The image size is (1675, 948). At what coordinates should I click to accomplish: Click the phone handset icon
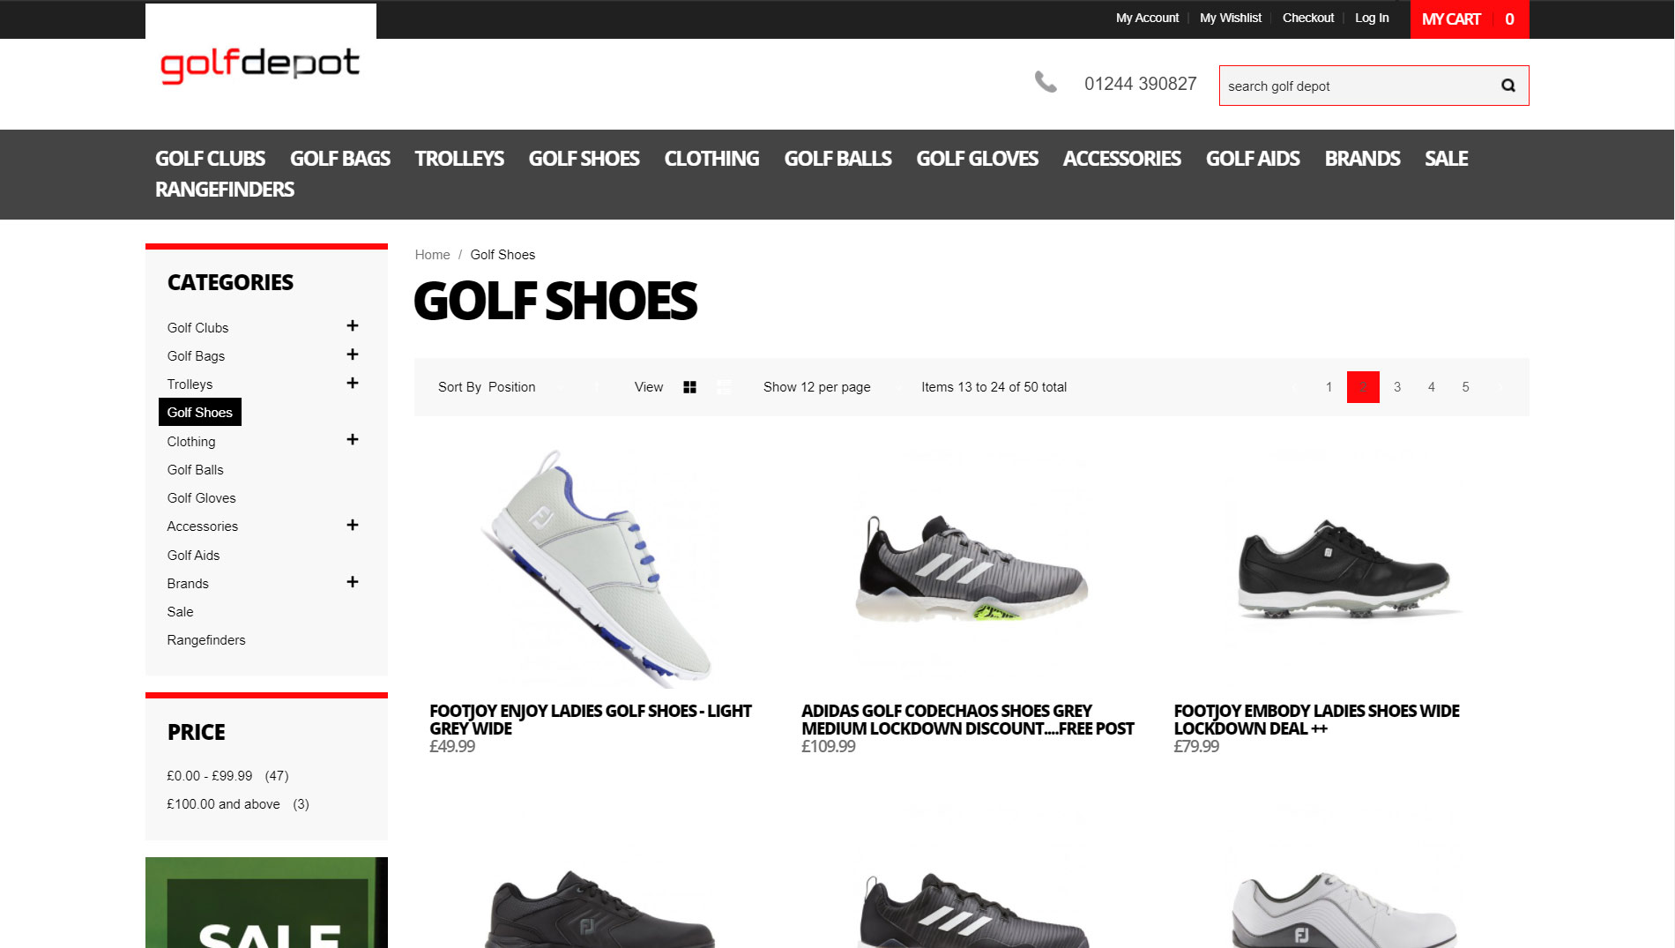pyautogui.click(x=1046, y=82)
